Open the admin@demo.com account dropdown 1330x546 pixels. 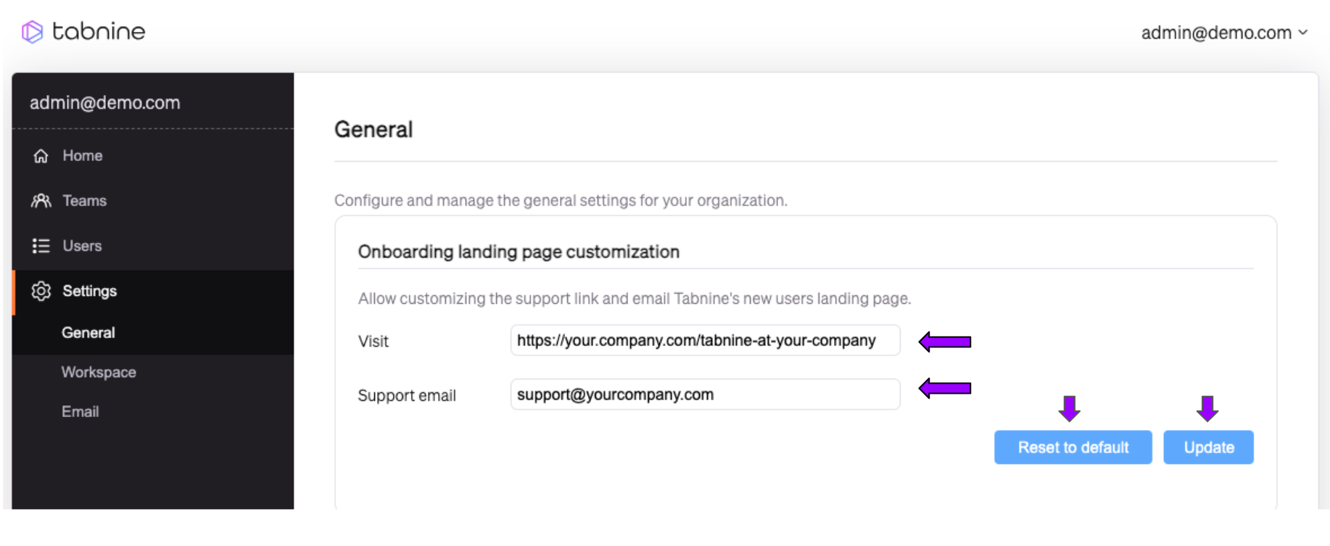tap(1216, 33)
